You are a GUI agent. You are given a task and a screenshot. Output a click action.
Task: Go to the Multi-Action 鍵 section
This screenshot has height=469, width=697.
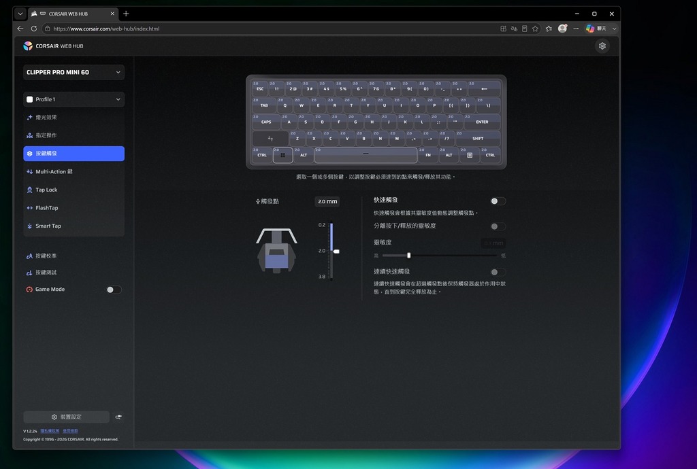74,172
